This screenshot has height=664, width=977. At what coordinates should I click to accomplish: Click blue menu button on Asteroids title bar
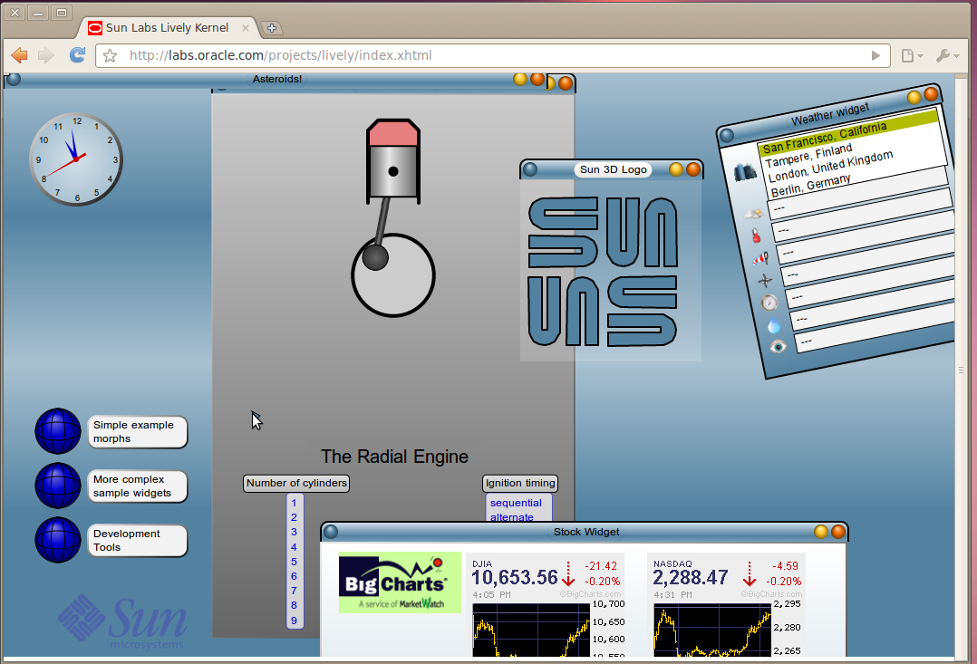13,79
